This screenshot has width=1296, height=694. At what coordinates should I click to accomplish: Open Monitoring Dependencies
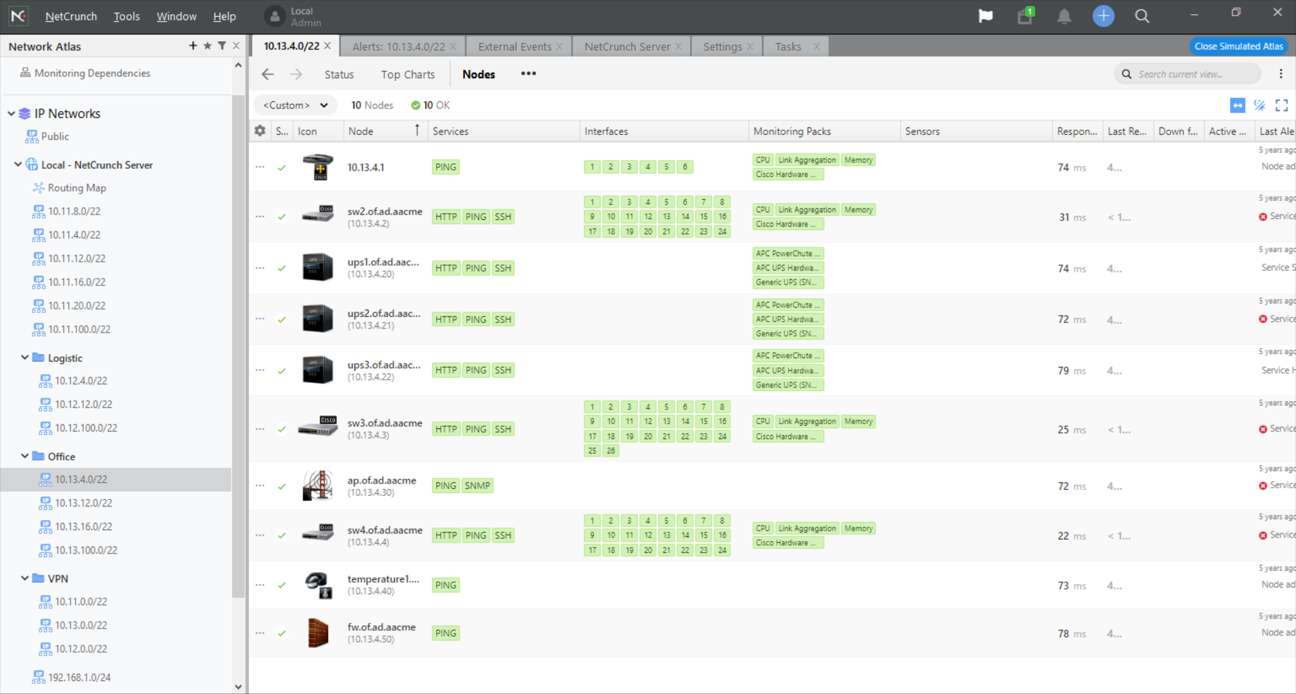(85, 73)
